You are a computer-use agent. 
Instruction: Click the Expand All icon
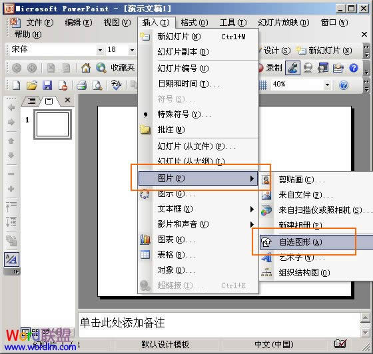(x=11, y=222)
